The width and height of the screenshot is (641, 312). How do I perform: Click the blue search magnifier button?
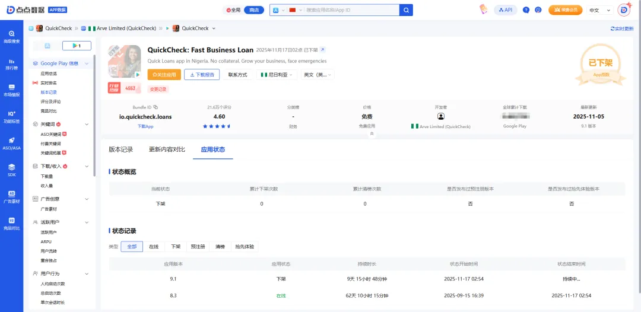click(406, 10)
